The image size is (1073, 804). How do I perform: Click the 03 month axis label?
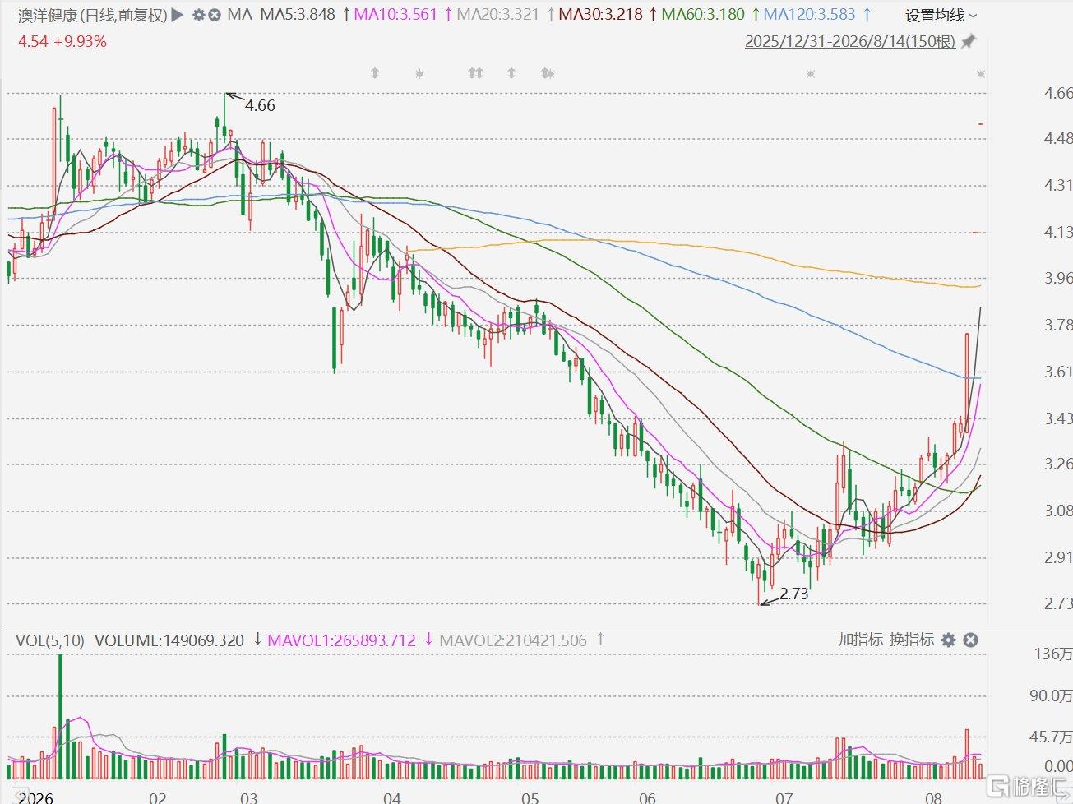(x=248, y=797)
